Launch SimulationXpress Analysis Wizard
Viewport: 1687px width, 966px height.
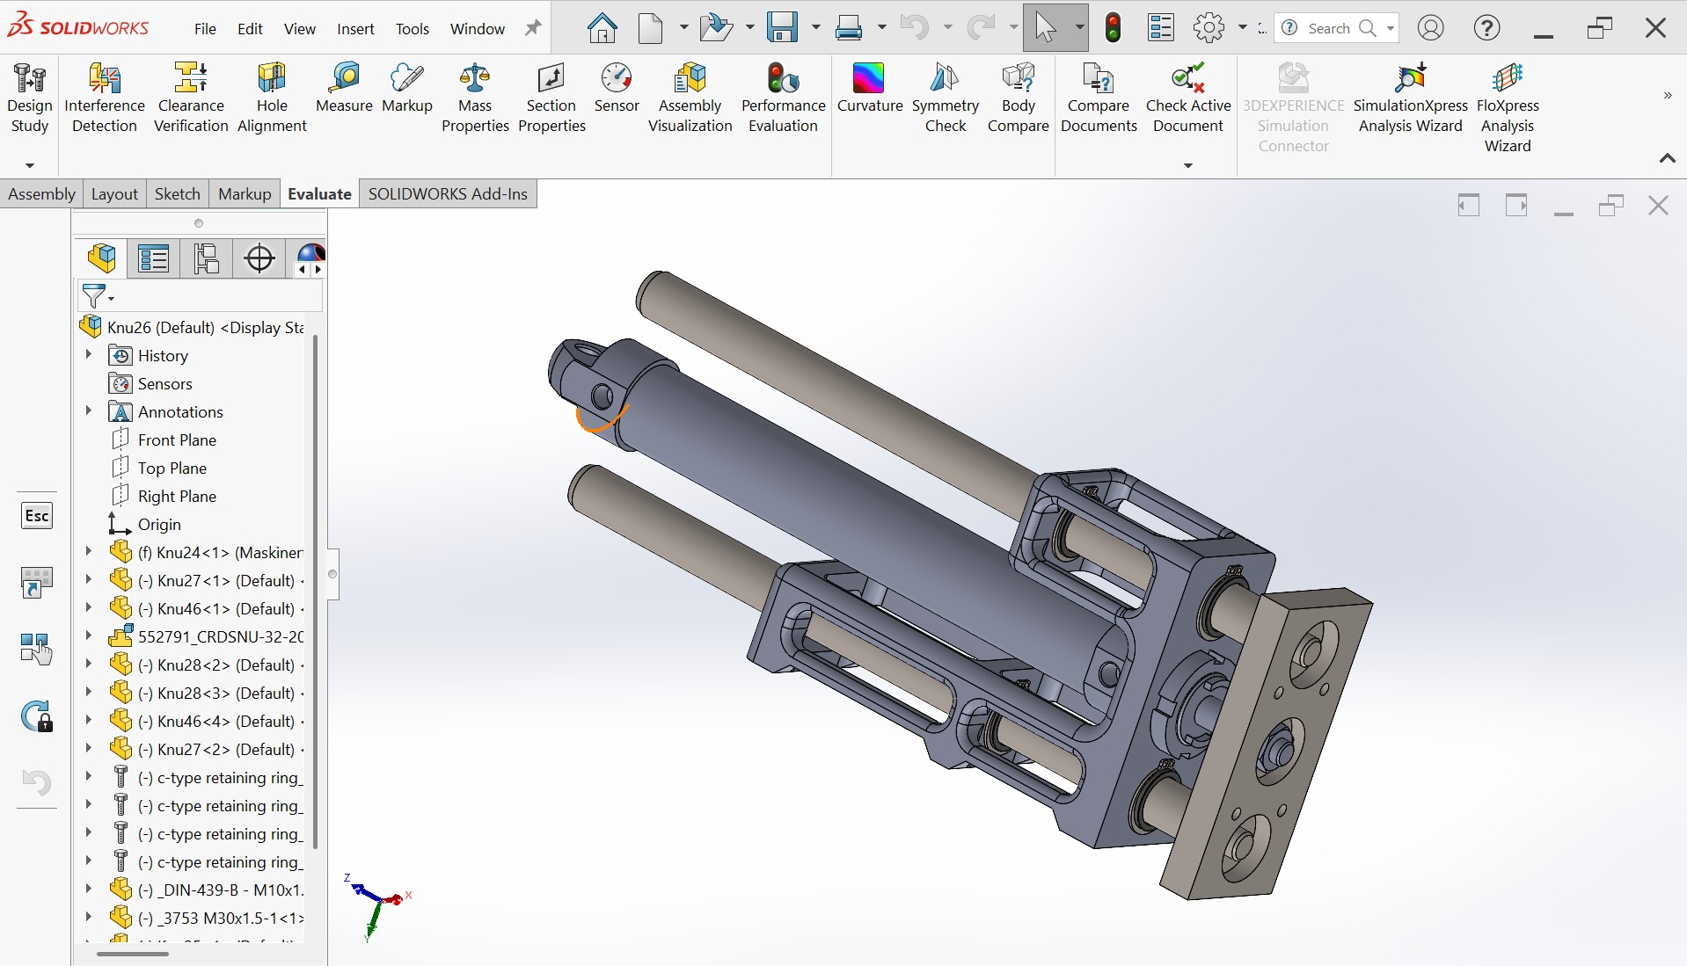[x=1410, y=98]
